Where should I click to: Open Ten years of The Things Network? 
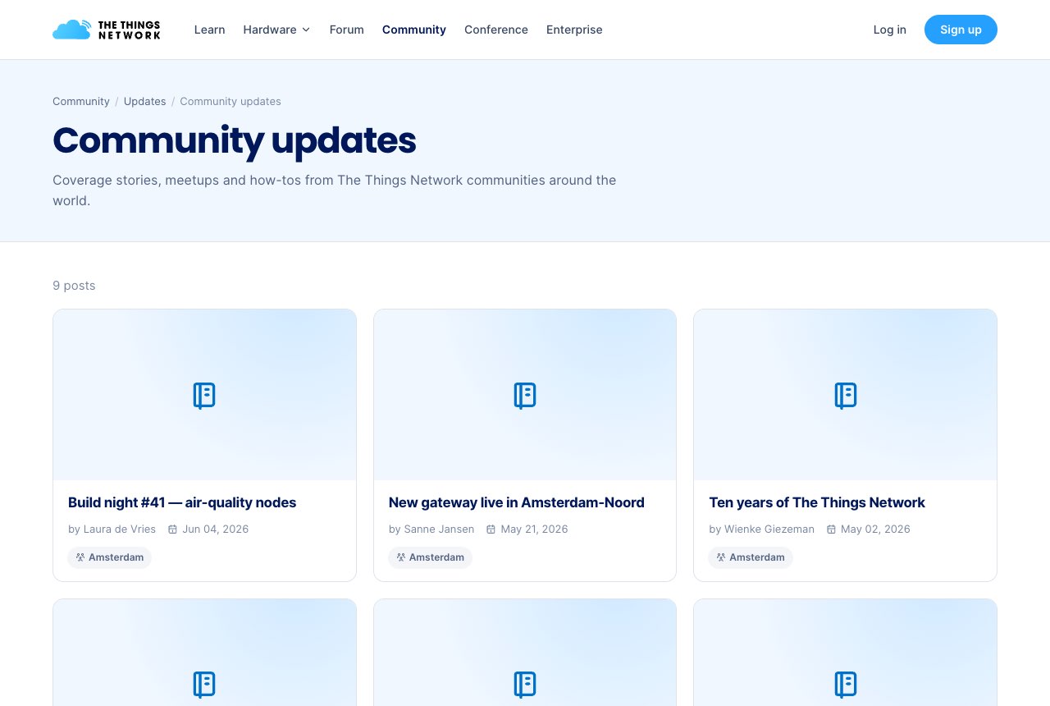pyautogui.click(x=817, y=502)
